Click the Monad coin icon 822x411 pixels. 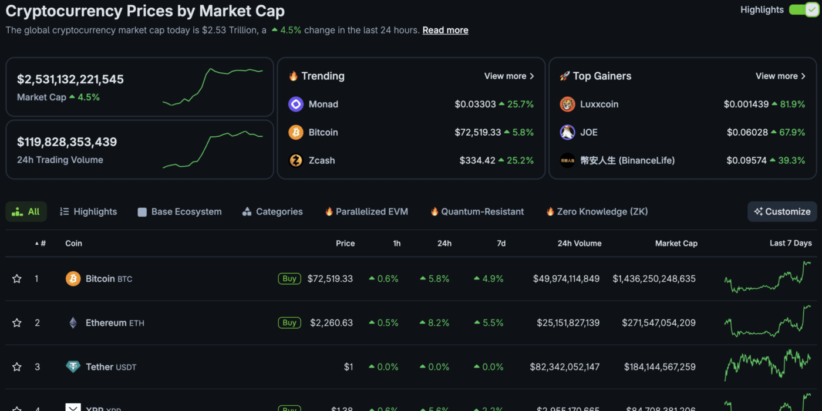point(296,105)
